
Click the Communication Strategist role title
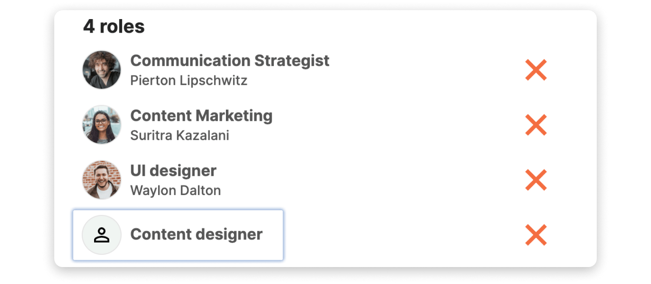click(229, 61)
